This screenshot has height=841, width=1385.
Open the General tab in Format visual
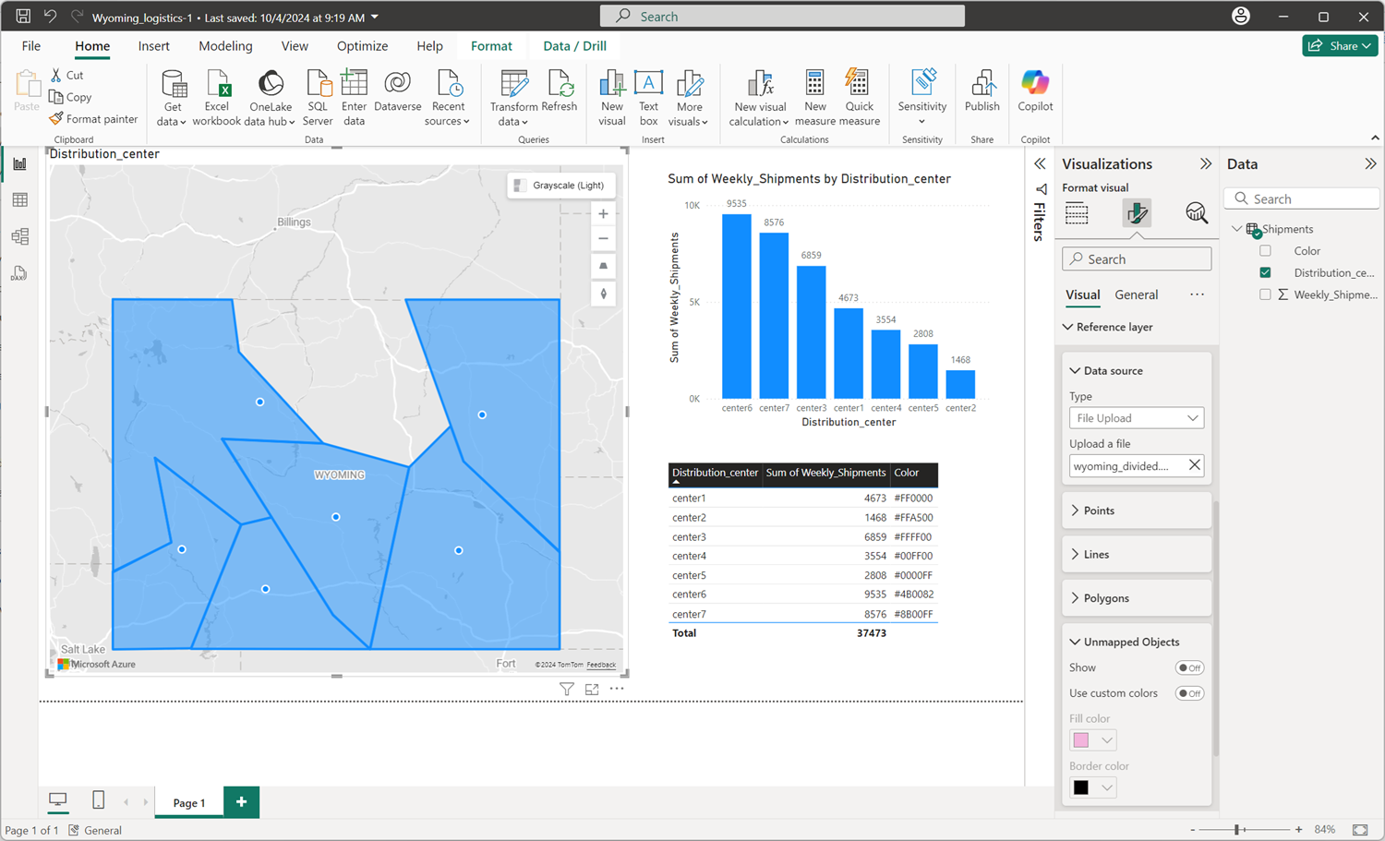[1136, 294]
